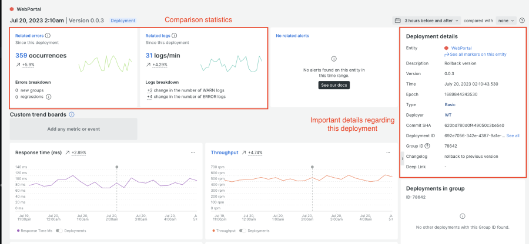Viewport: 529px width, 244px height.
Task: Open the Response time chart ellipsis menu
Action: pyautogui.click(x=192, y=152)
